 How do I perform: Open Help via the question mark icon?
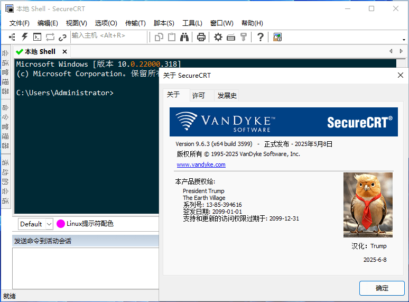click(260, 37)
